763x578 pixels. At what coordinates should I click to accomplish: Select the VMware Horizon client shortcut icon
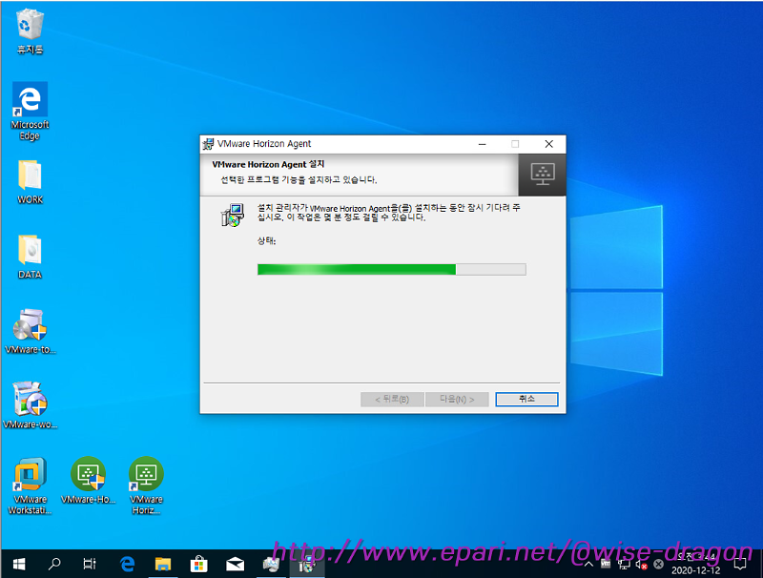click(146, 485)
